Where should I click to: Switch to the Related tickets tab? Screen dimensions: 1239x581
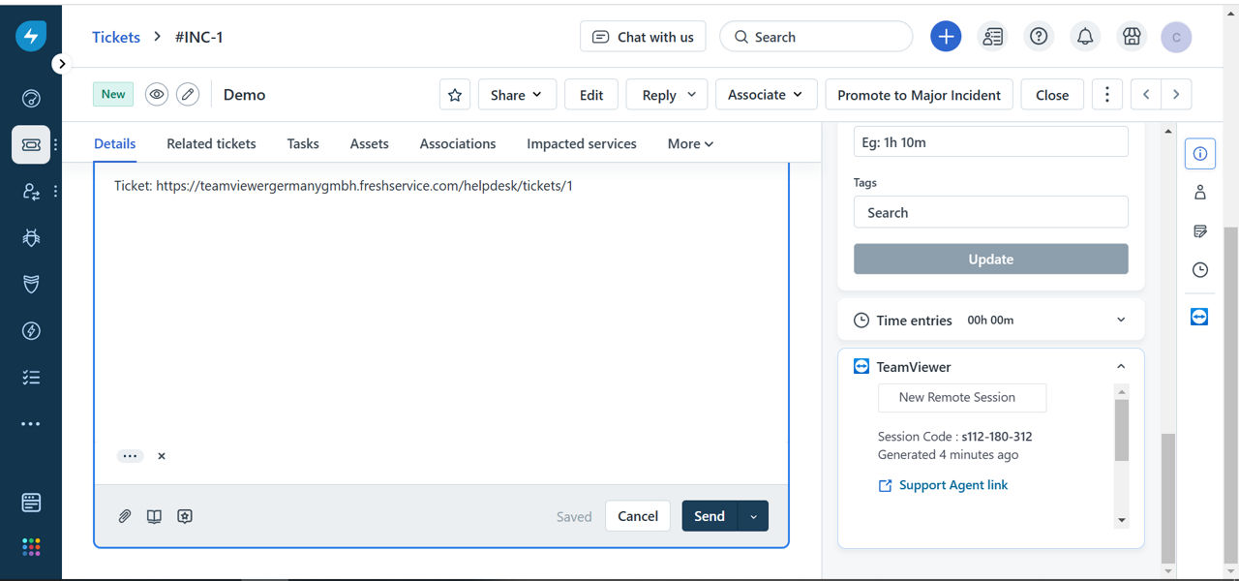point(211,143)
